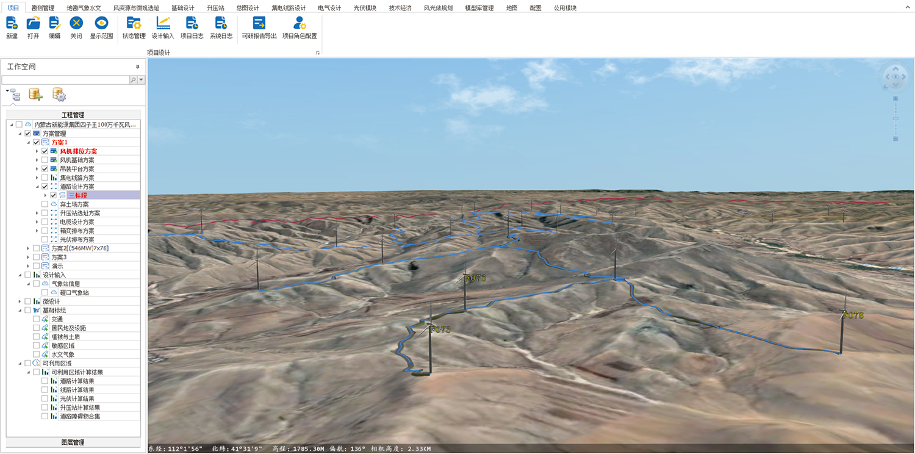915x454 pixels.
Task: Uncheck the 风机排位方案 checkbox
Action: 45,151
